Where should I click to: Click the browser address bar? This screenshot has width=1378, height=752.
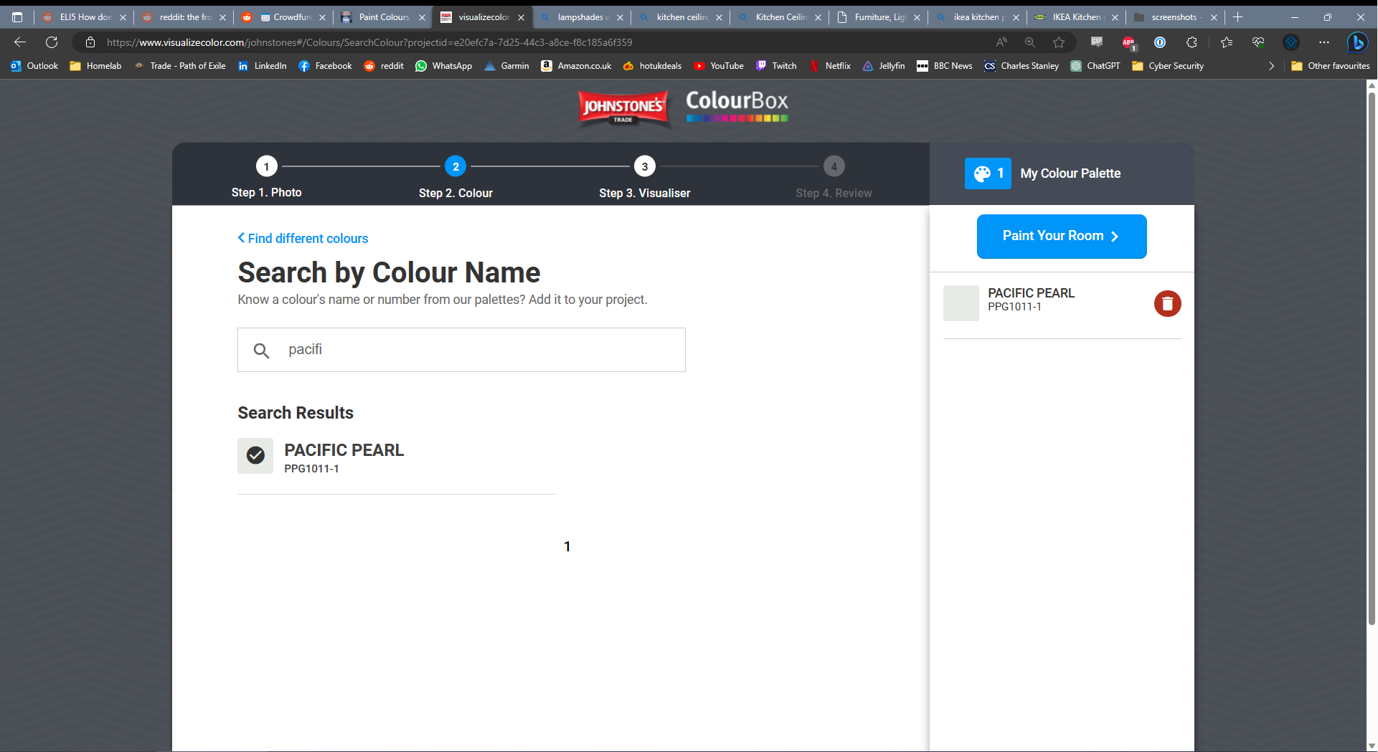tap(545, 42)
